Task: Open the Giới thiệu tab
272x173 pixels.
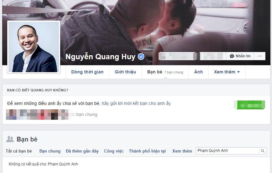Action: click(125, 72)
